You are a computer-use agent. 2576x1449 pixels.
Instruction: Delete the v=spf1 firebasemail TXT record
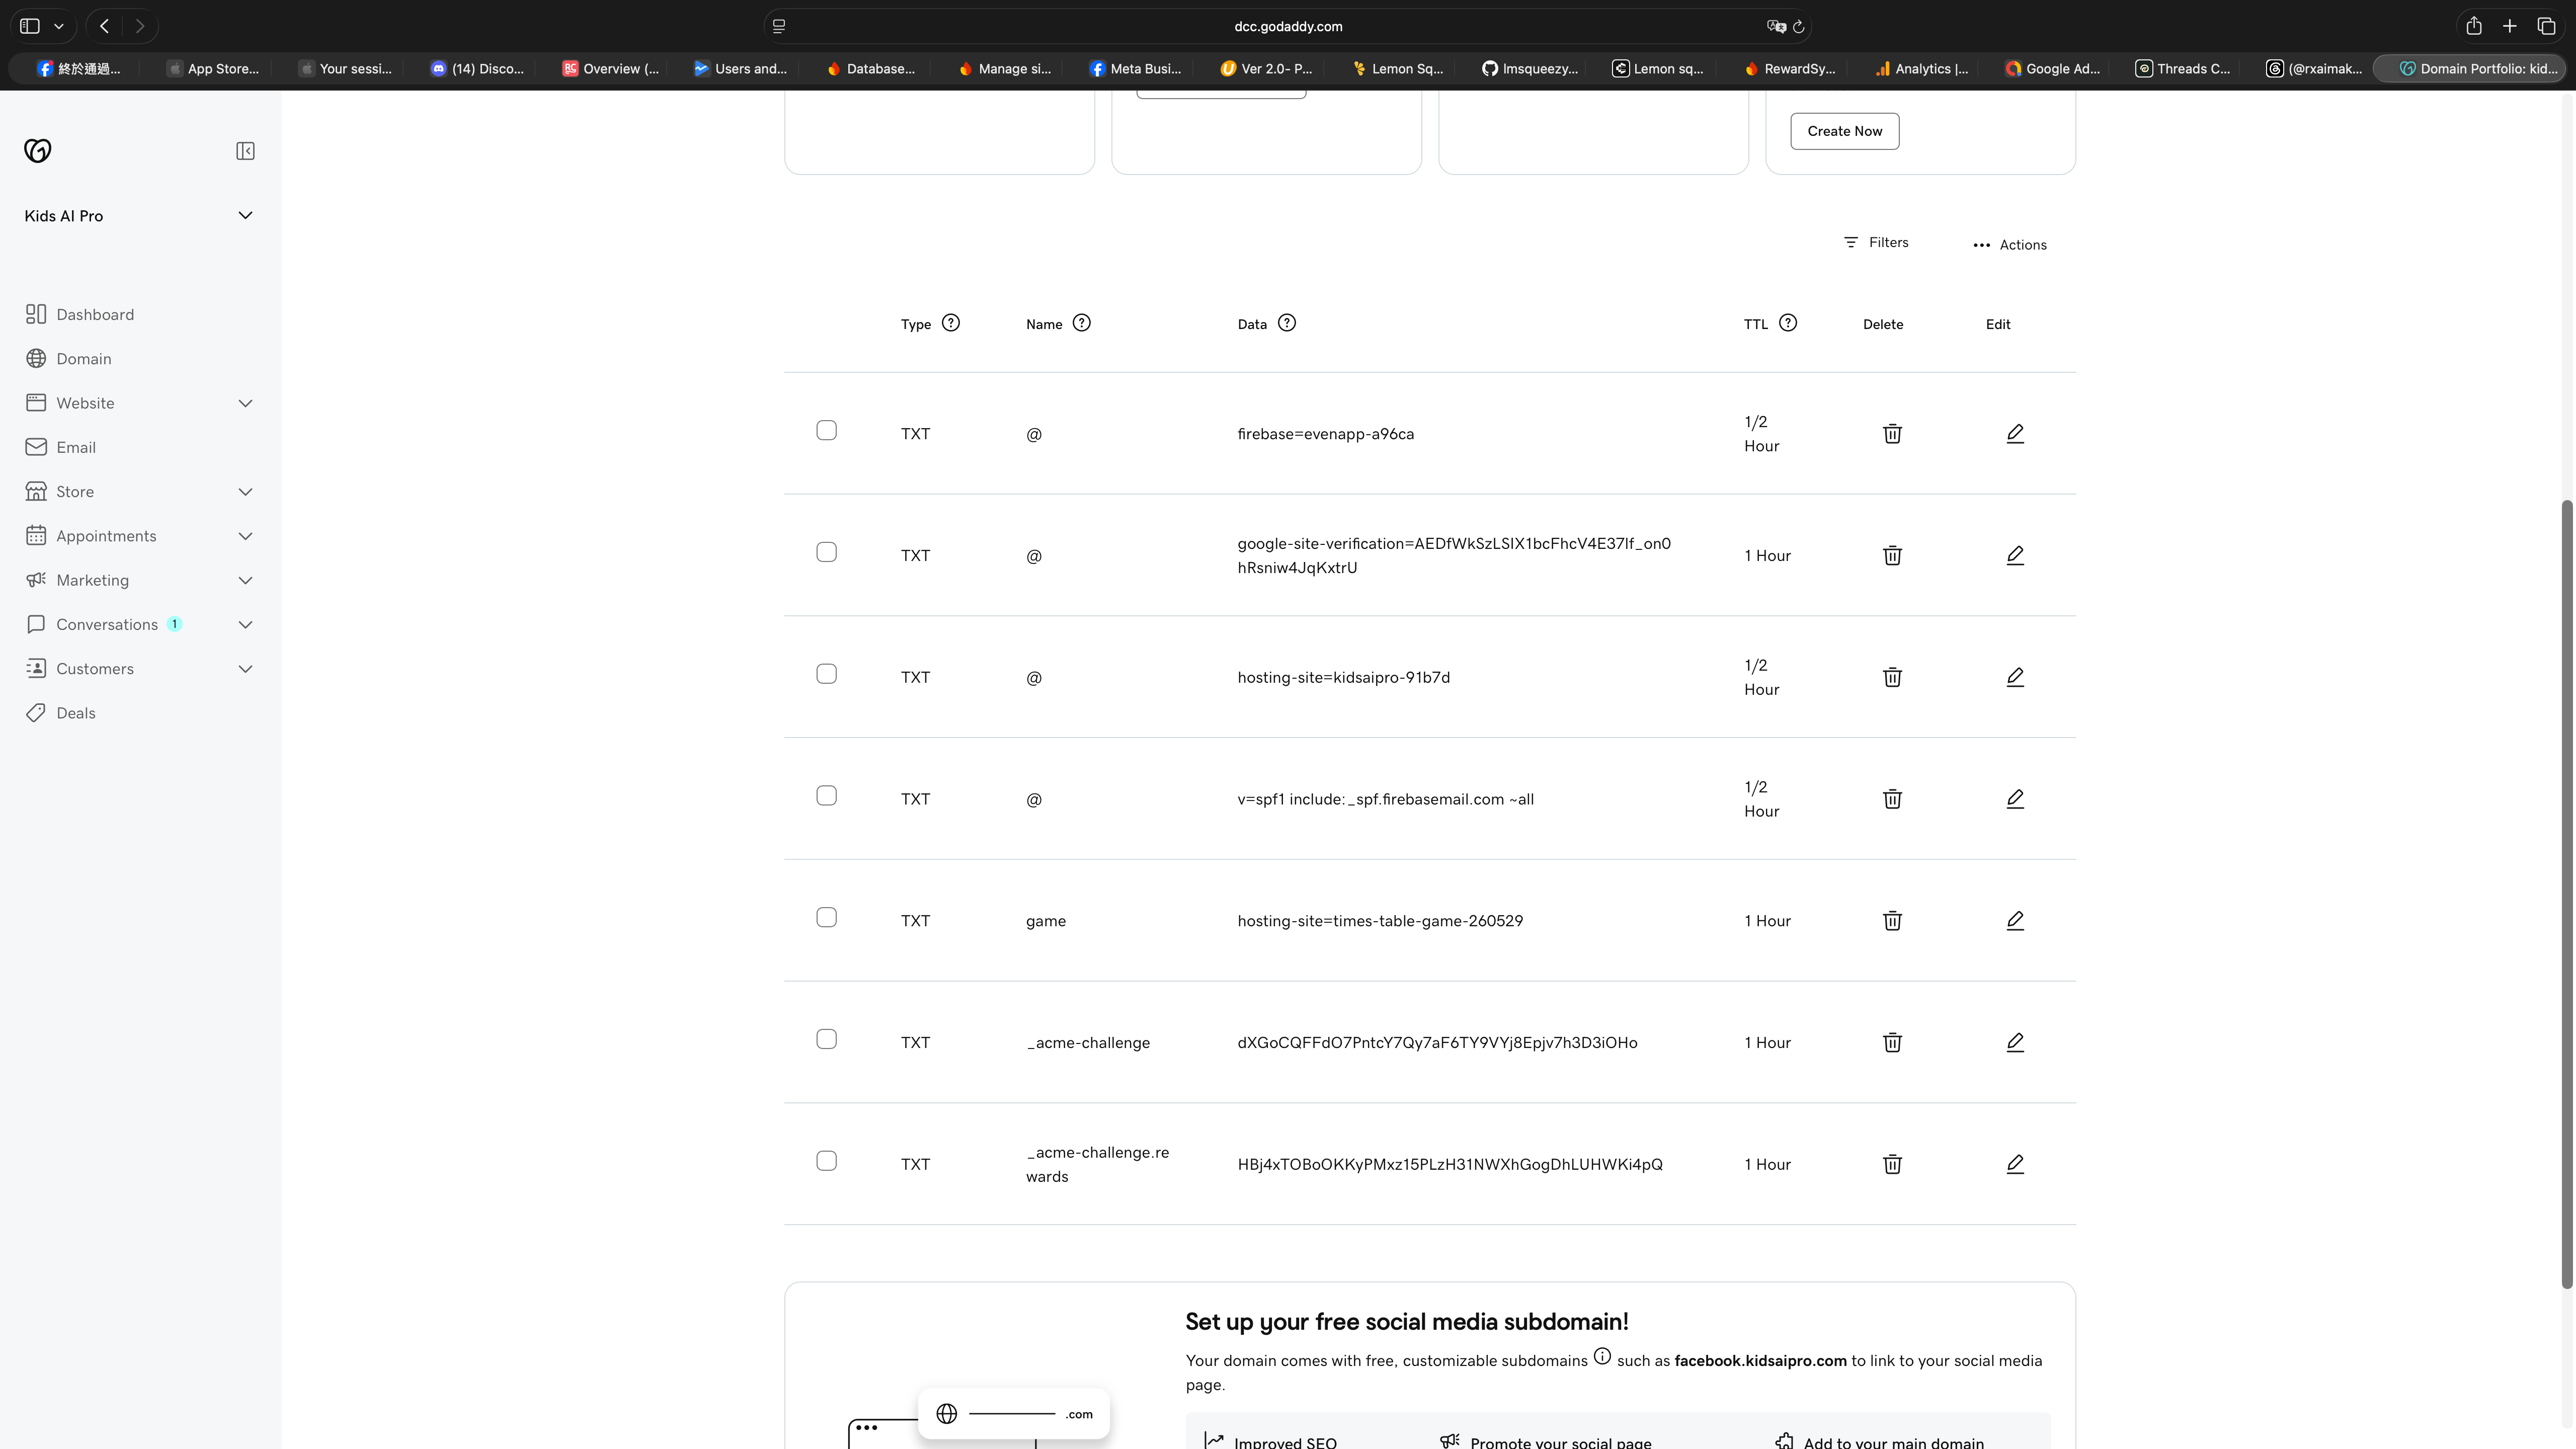pyautogui.click(x=1892, y=799)
